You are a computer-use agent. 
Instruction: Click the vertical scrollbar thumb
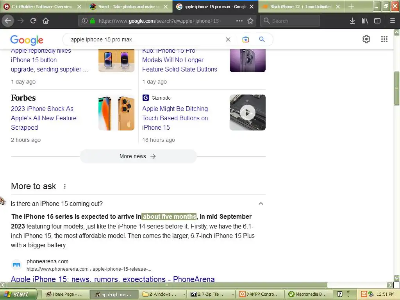click(x=397, y=88)
